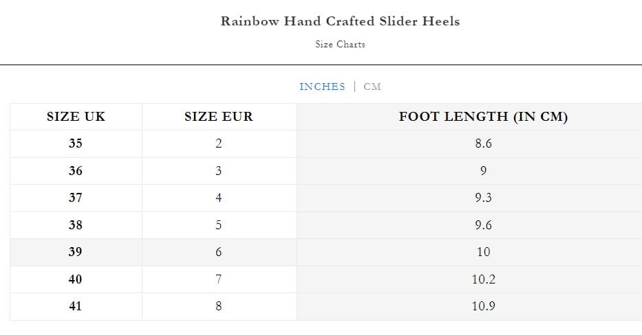Select the SIZE EUR column header

(x=219, y=117)
